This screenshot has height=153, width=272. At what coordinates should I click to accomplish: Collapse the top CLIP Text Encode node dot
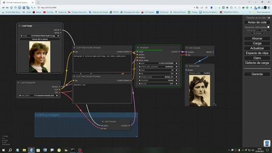pyautogui.click(x=74, y=48)
